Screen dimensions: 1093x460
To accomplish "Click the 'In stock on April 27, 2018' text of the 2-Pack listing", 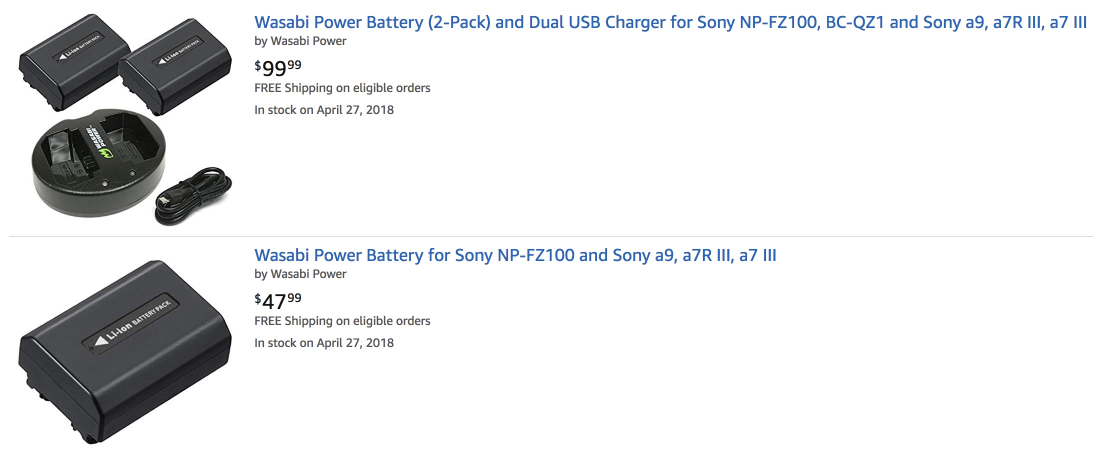I will pos(324,110).
